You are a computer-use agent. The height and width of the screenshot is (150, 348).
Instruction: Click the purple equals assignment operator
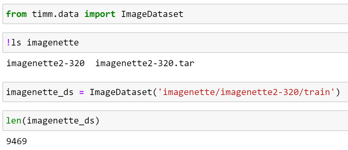point(82,92)
